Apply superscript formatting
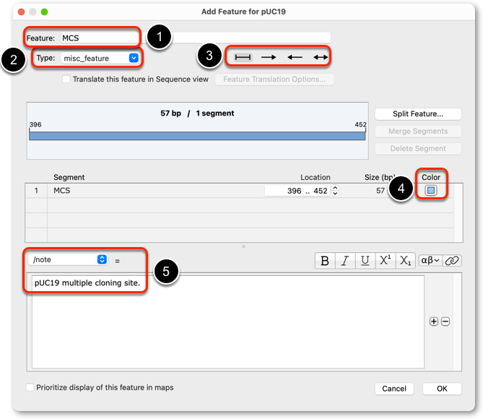483x419 pixels. [x=385, y=261]
